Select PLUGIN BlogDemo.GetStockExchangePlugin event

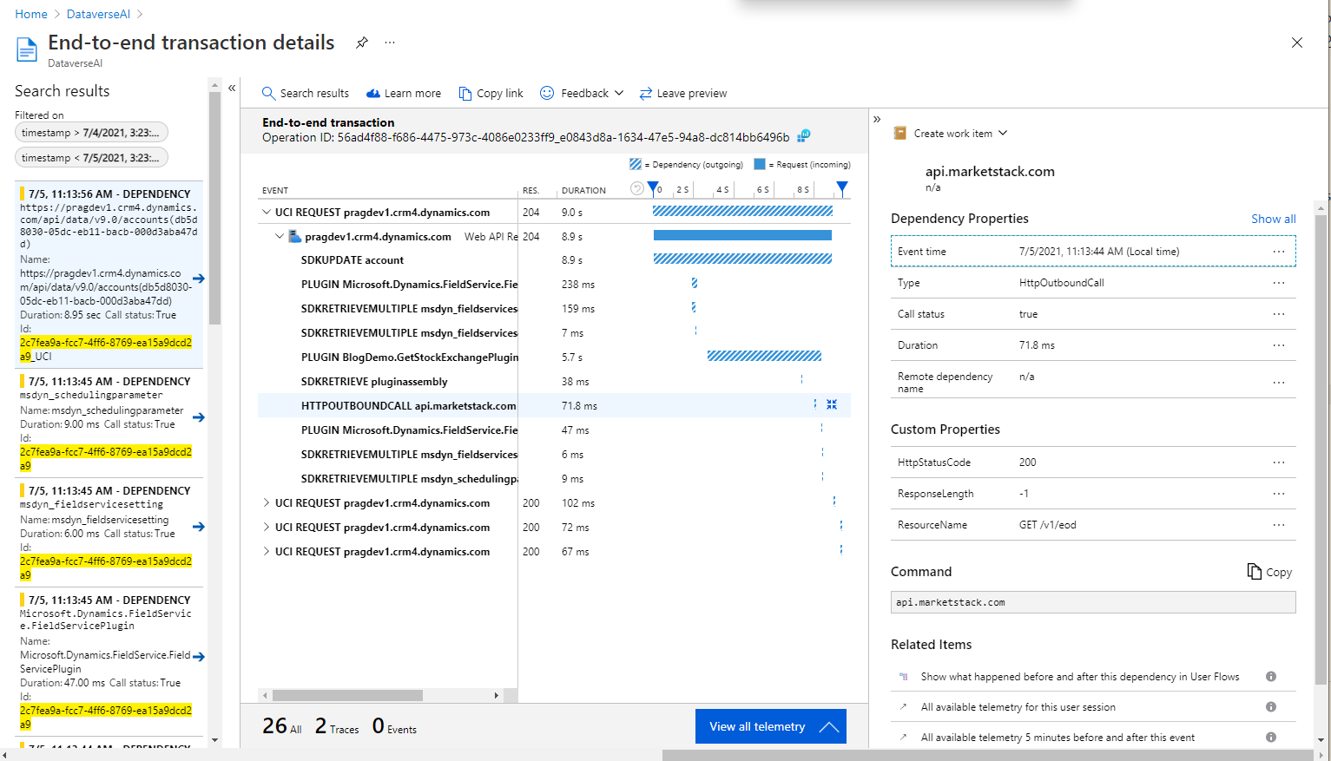tap(409, 358)
